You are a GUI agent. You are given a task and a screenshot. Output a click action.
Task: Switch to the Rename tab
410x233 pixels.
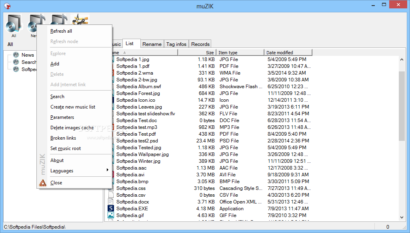point(152,44)
